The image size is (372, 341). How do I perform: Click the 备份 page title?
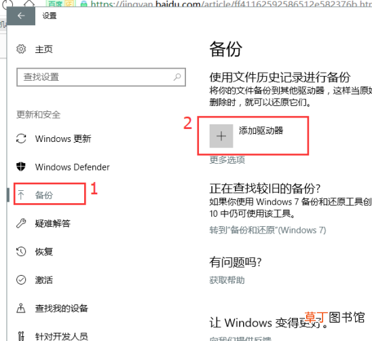[226, 49]
